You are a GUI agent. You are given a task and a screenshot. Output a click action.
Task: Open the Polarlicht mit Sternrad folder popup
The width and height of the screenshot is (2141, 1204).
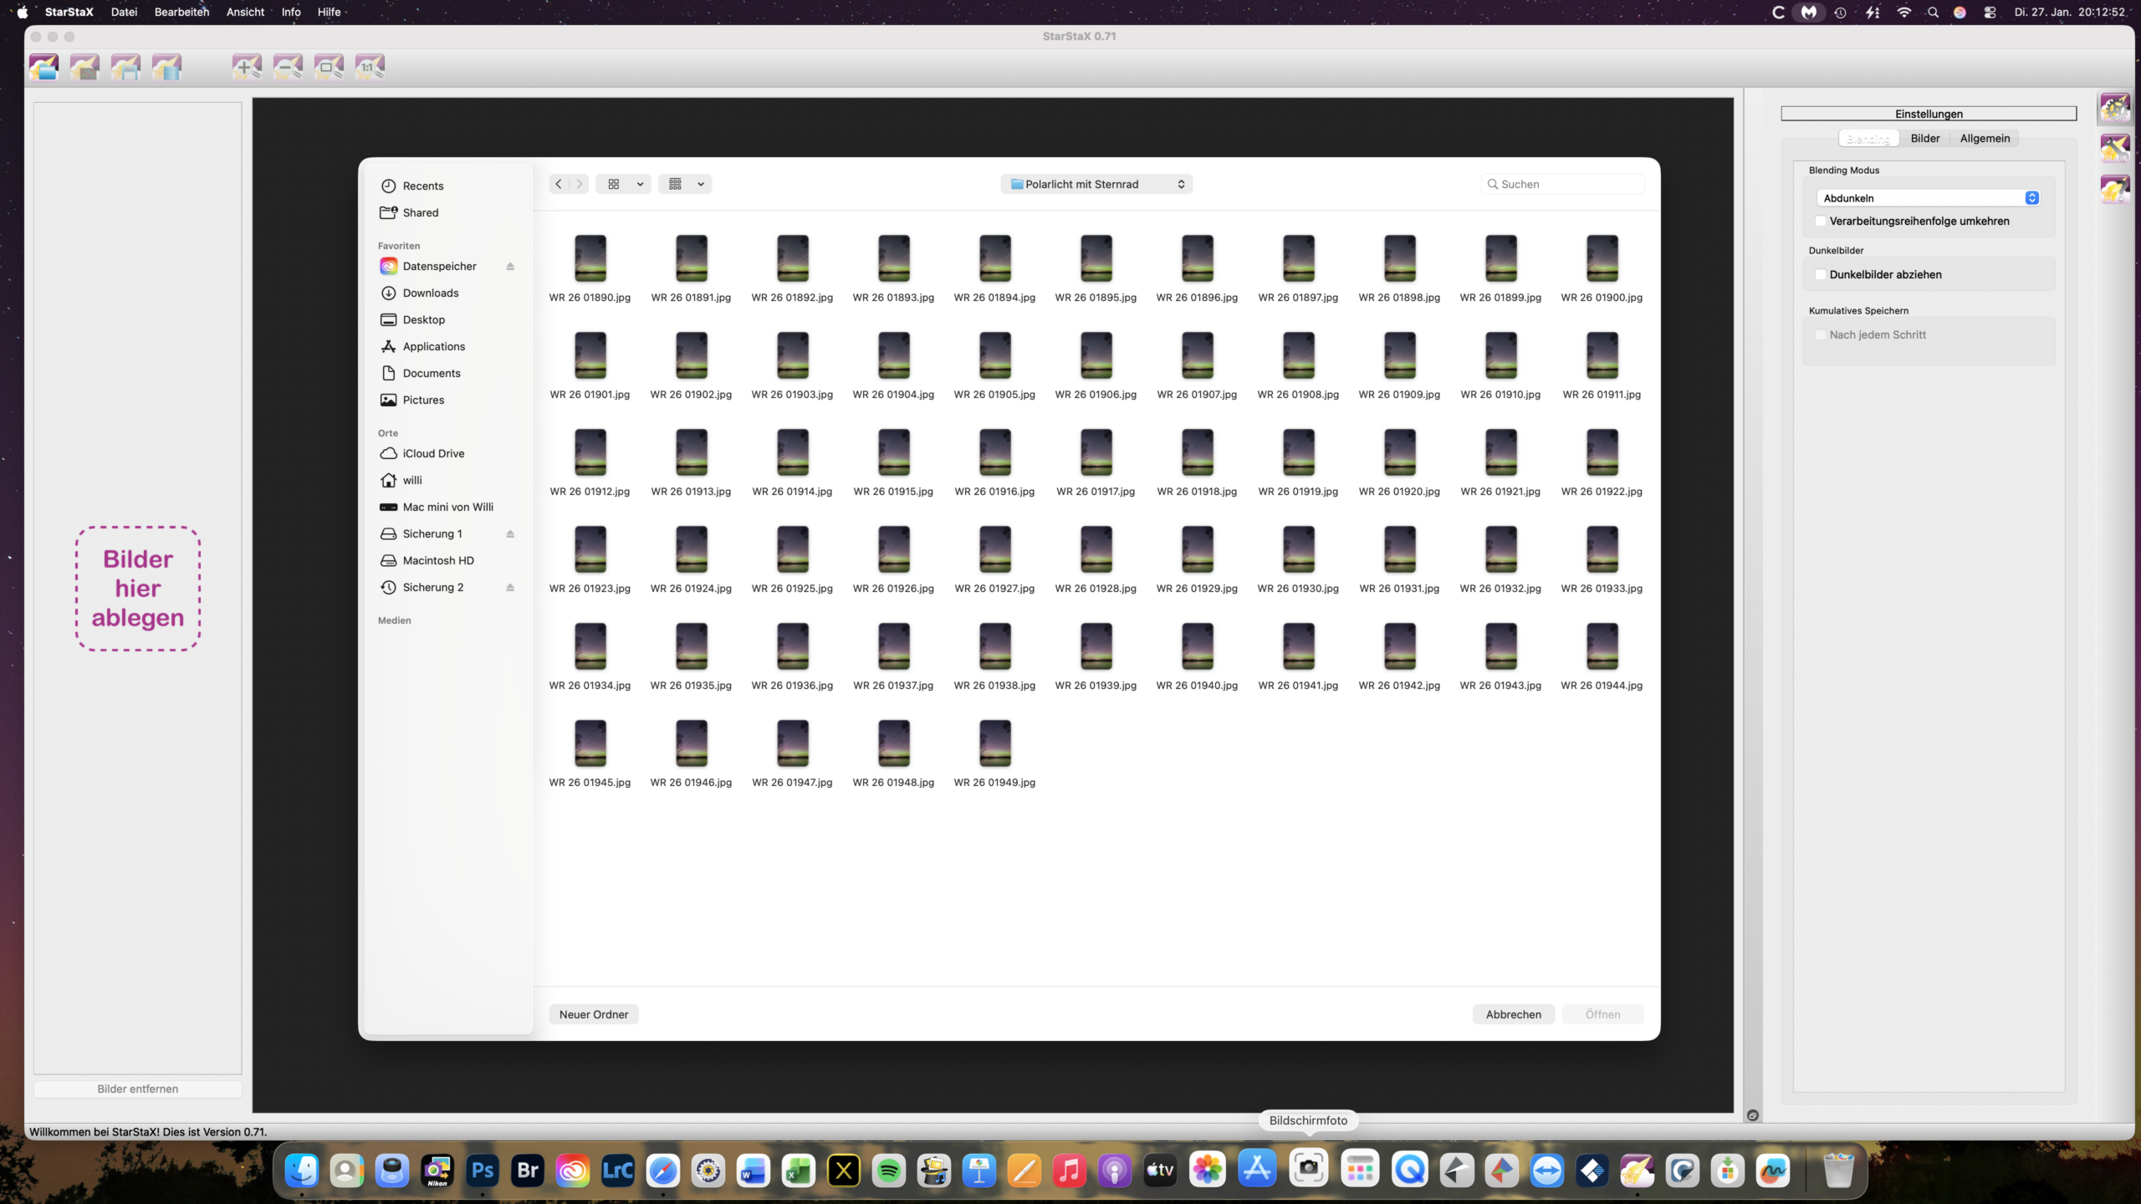click(x=1096, y=184)
